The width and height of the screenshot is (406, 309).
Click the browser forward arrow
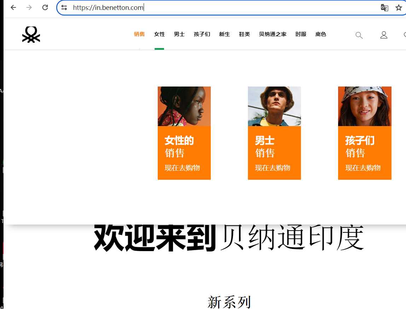tap(29, 7)
